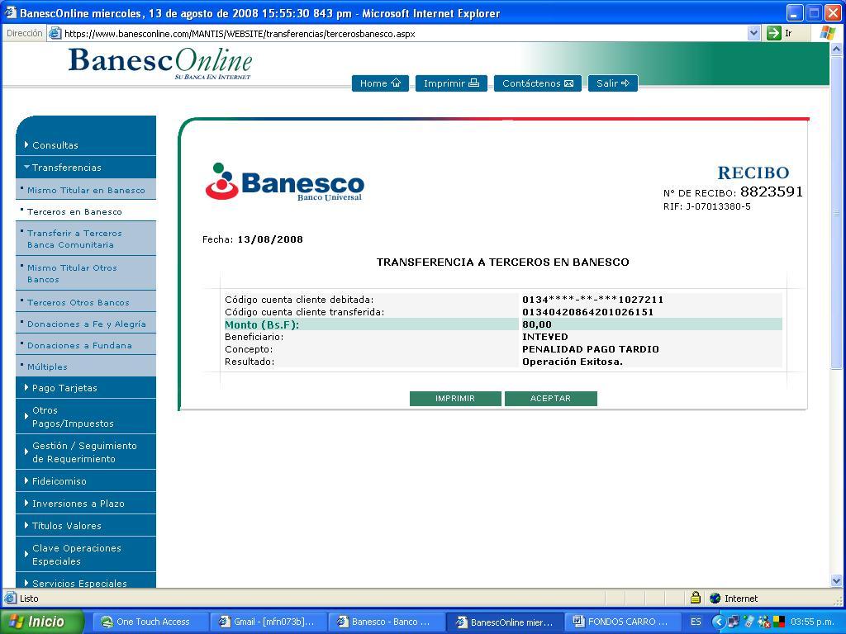Open the Inicio start button
Image resolution: width=846 pixels, height=634 pixels.
point(41,622)
